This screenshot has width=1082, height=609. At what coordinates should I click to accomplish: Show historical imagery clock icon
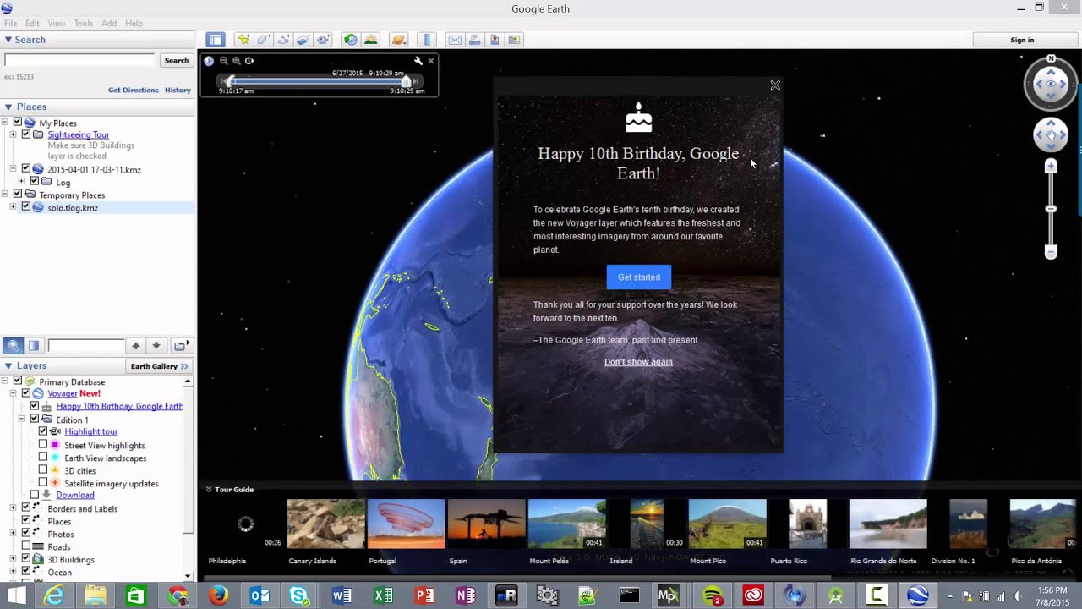[x=350, y=40]
